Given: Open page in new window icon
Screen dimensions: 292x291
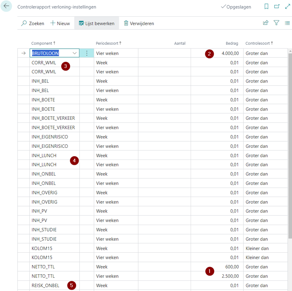Looking at the screenshot, I should coord(276,7).
